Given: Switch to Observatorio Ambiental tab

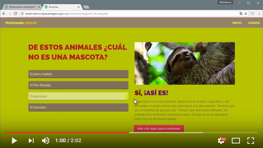Looking at the screenshot, I should [22, 7].
